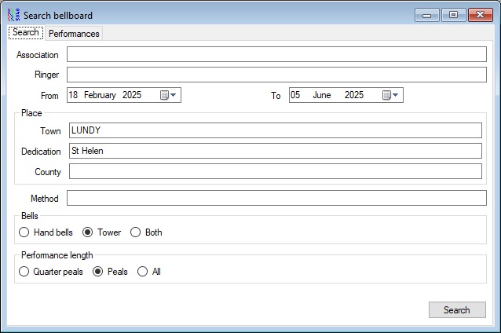The height and width of the screenshot is (333, 501).
Task: Maximize the Search bellboard window
Action: (453, 15)
